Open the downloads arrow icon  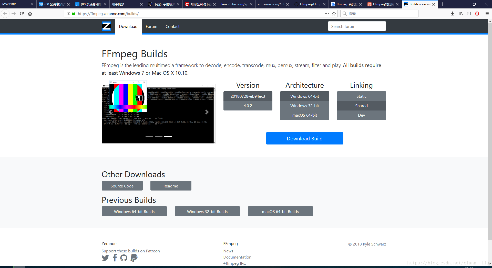453,14
